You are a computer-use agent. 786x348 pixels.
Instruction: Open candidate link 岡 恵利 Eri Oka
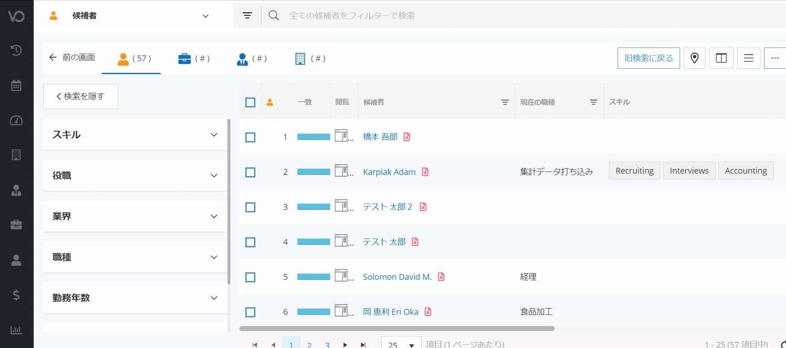[390, 312]
